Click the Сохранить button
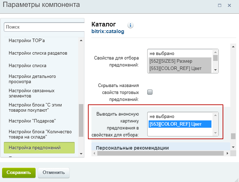This screenshot has height=182, width=239. [x=19, y=173]
